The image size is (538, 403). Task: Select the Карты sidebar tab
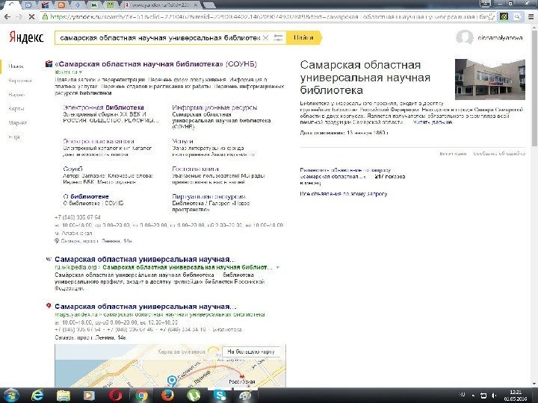(16, 109)
